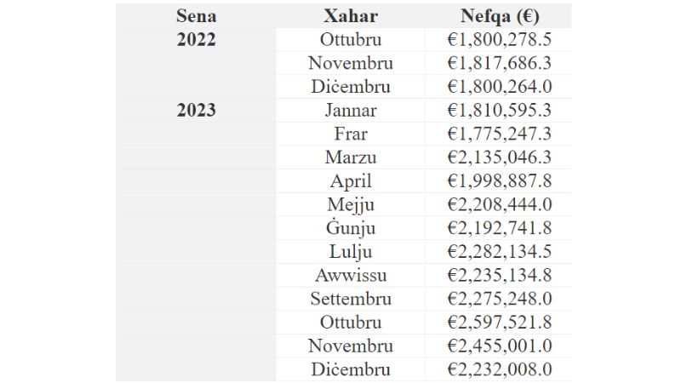681x383 pixels.
Task: Click the April month cell
Action: coord(351,181)
